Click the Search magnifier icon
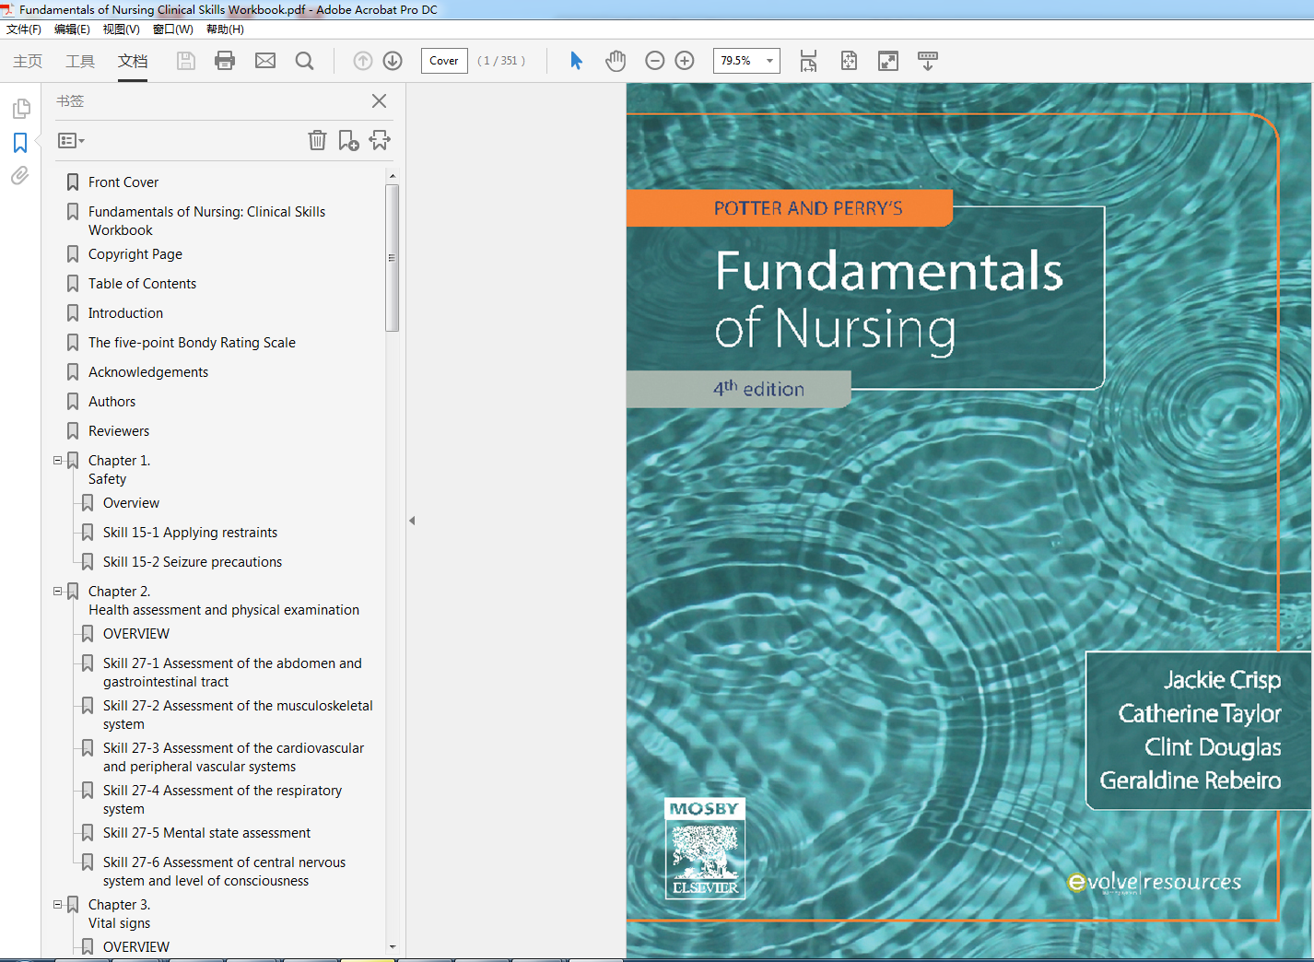This screenshot has height=962, width=1314. tap(305, 61)
